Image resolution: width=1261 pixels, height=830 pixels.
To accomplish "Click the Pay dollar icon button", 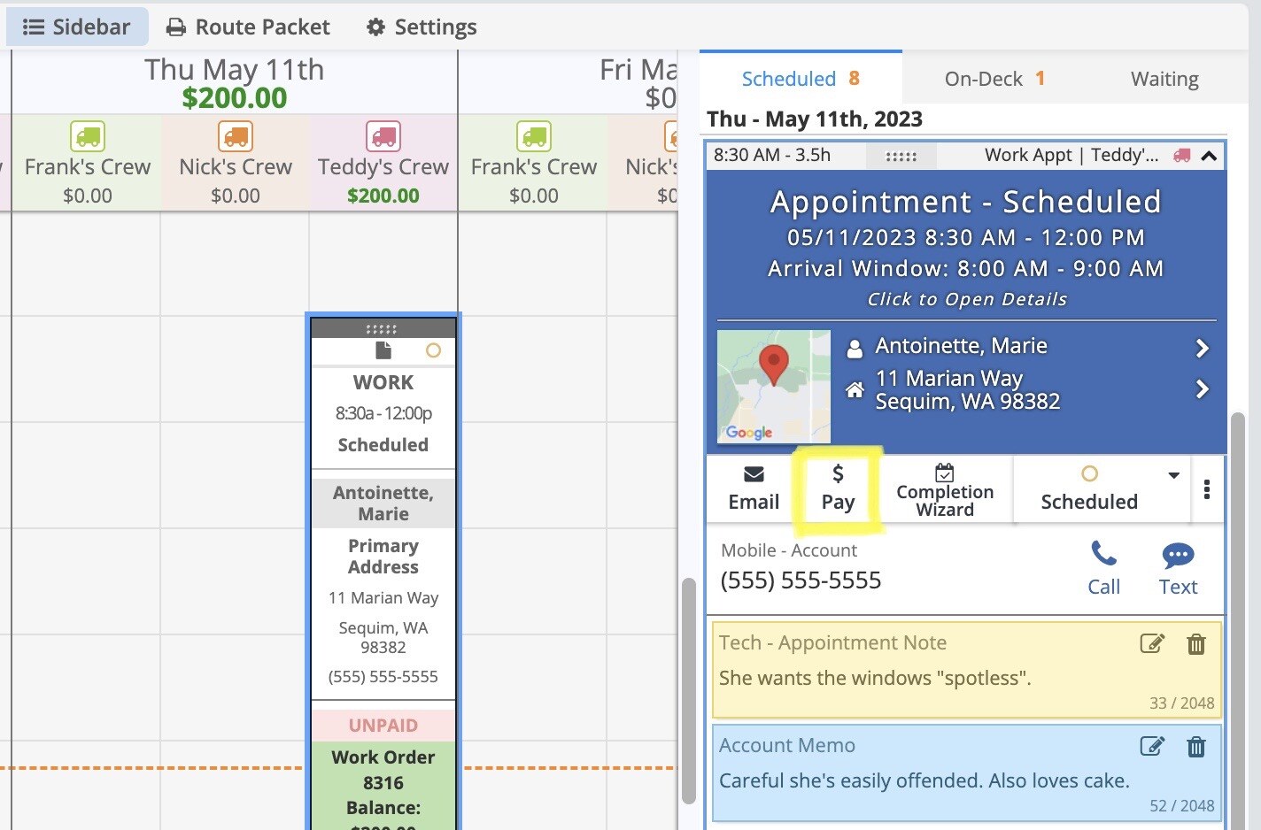I will coord(838,488).
